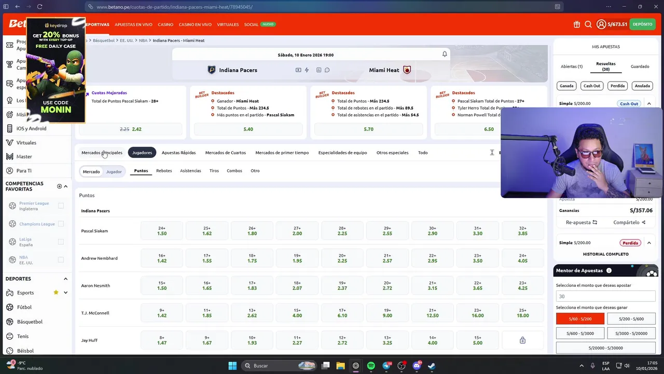The height and width of the screenshot is (374, 664).
Task: Open the Windows Start menu
Action: pyautogui.click(x=232, y=366)
